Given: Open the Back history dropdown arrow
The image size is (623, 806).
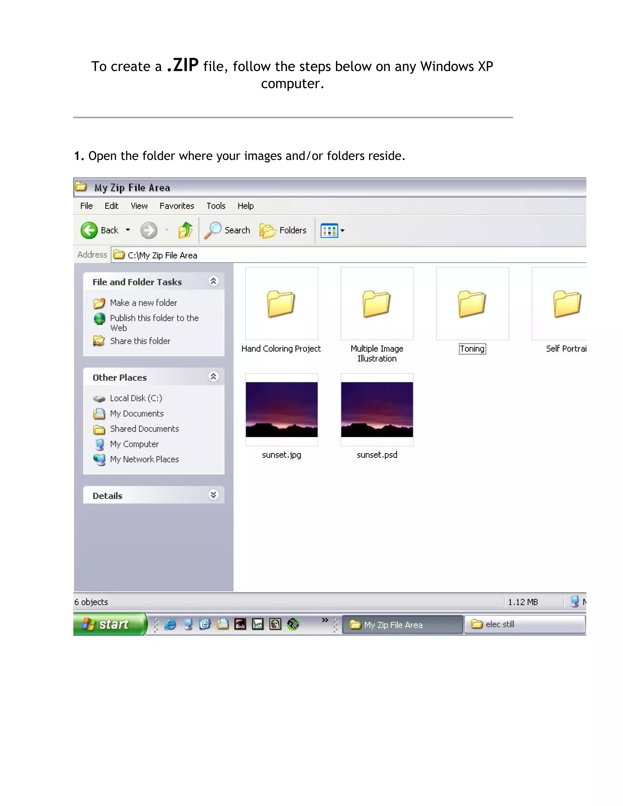Looking at the screenshot, I should click(128, 230).
